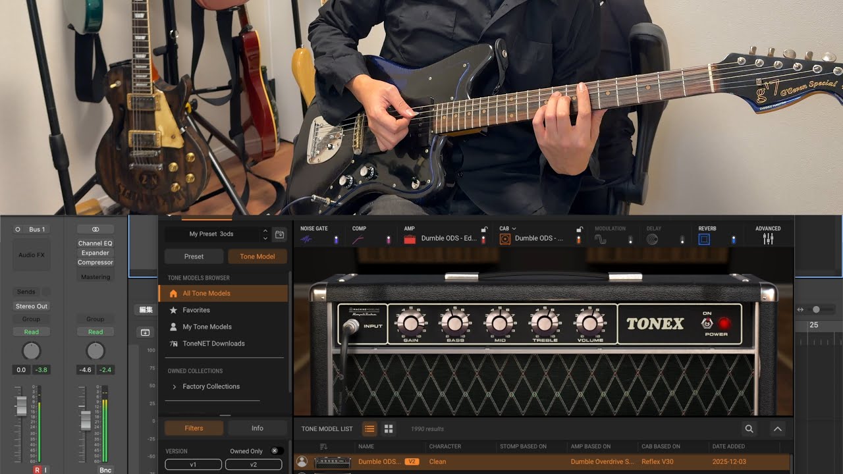Open Read automation menu on second channel
The width and height of the screenshot is (843, 474).
(95, 332)
